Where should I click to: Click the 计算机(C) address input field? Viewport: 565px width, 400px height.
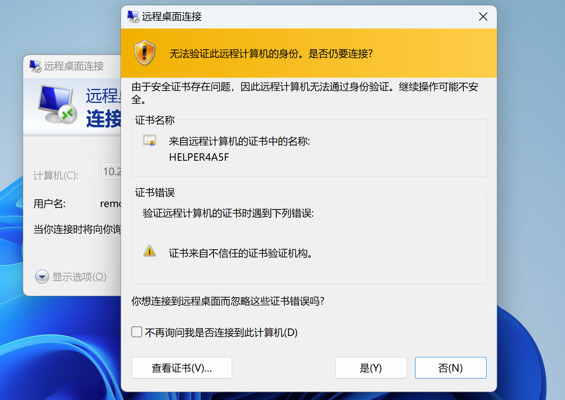[112, 171]
